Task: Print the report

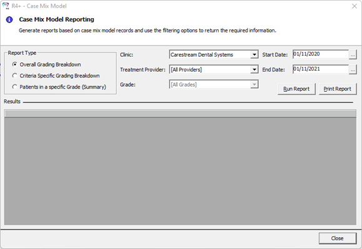Action: click(x=338, y=89)
